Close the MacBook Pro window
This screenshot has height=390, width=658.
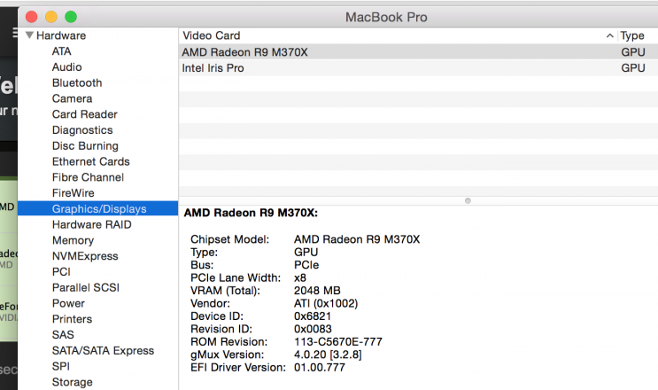point(32,17)
